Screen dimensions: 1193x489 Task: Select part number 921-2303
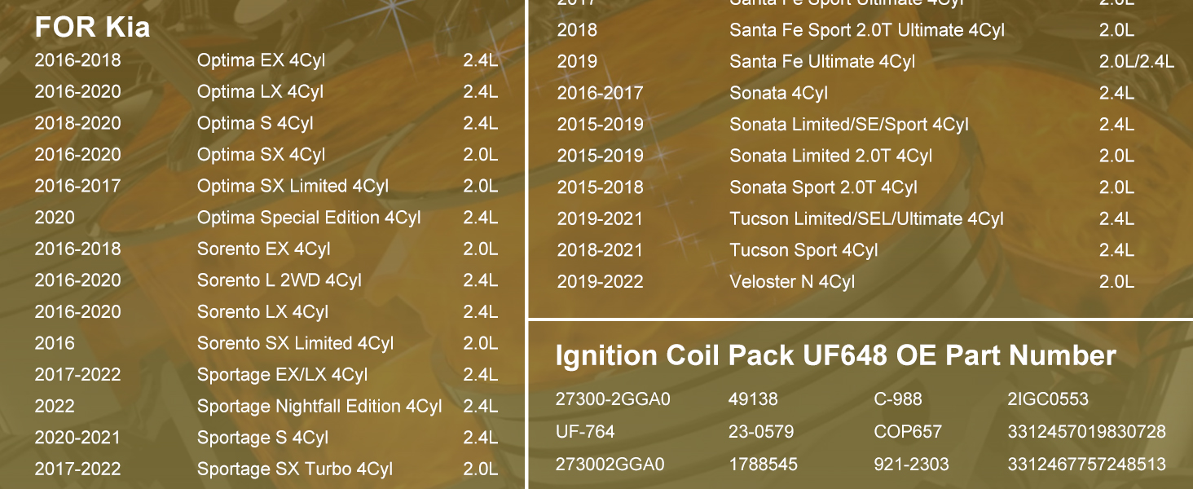click(x=911, y=465)
